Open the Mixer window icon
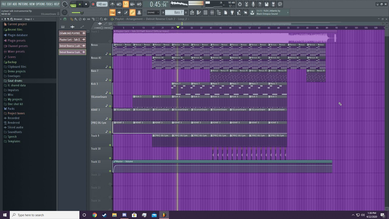Viewport: 389px width, 219px height. [x=212, y=12]
